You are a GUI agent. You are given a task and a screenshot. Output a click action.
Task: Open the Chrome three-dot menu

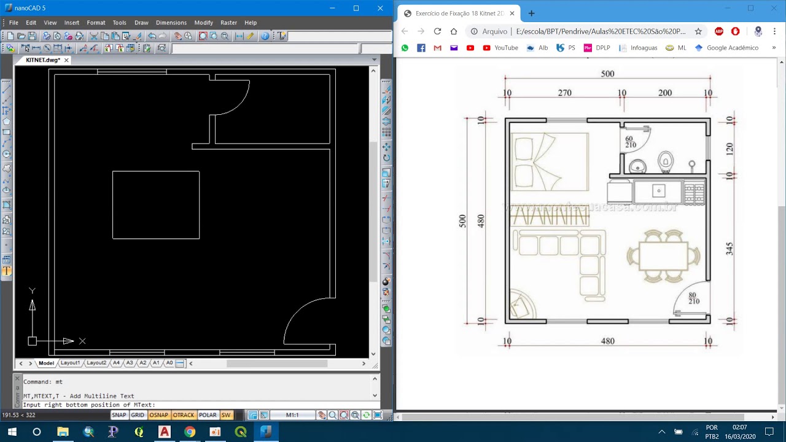pos(774,31)
